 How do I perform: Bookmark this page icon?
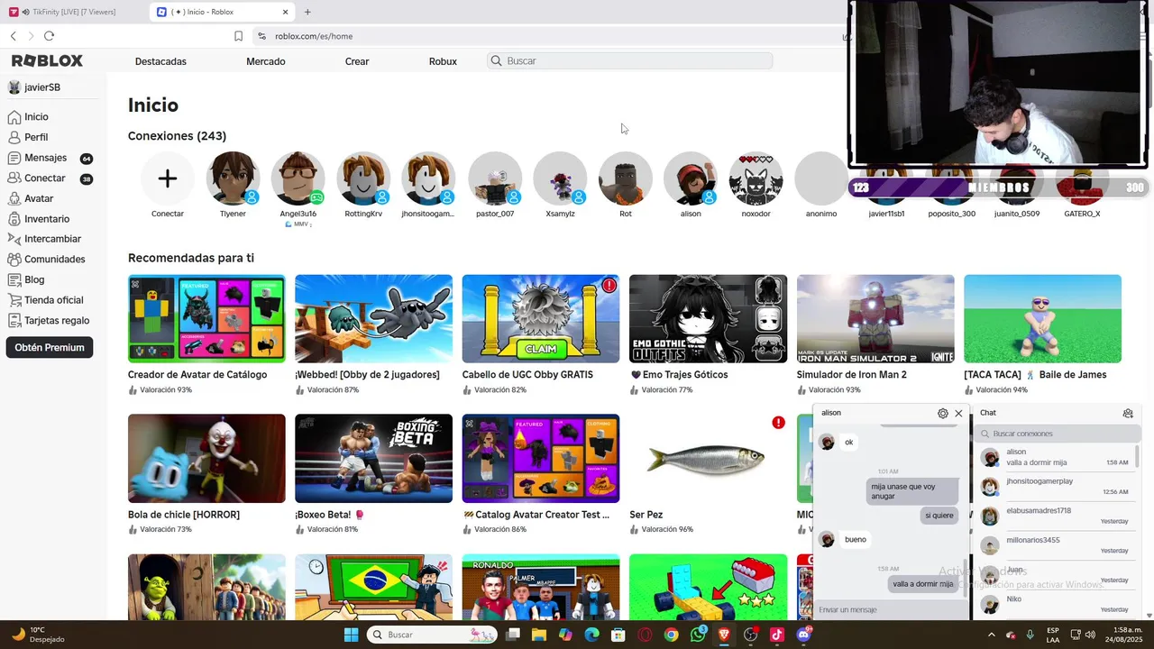pos(238,36)
